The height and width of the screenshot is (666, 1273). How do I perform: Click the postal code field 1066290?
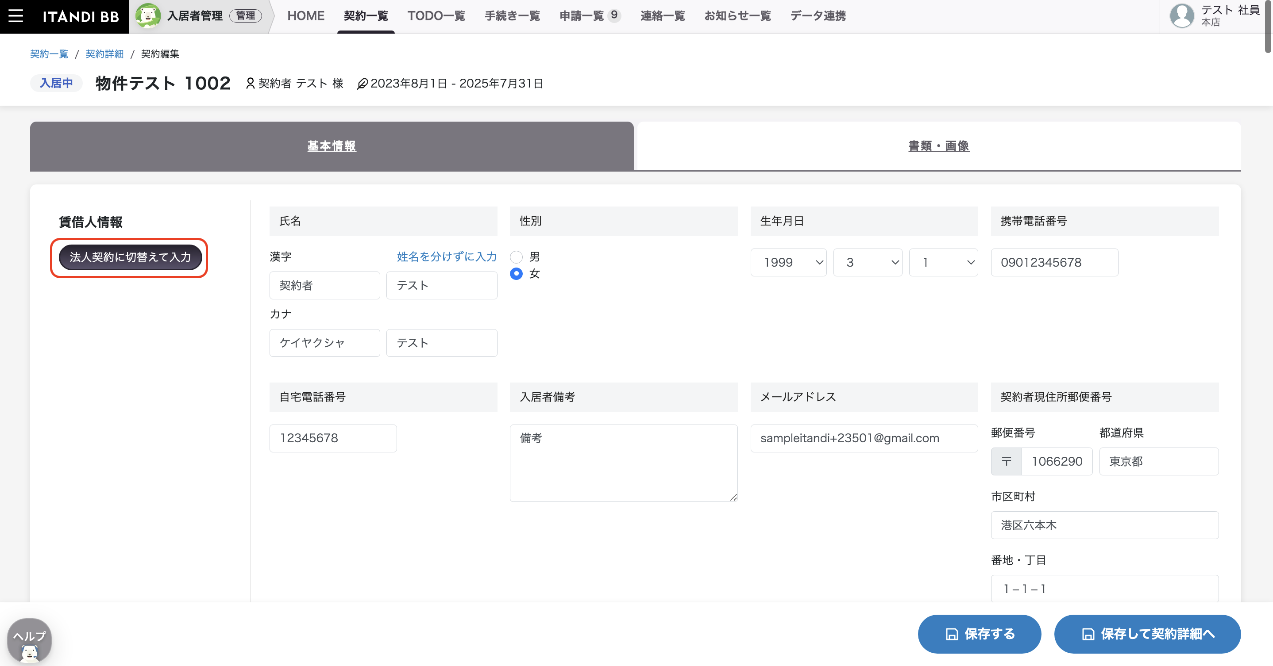pos(1057,461)
